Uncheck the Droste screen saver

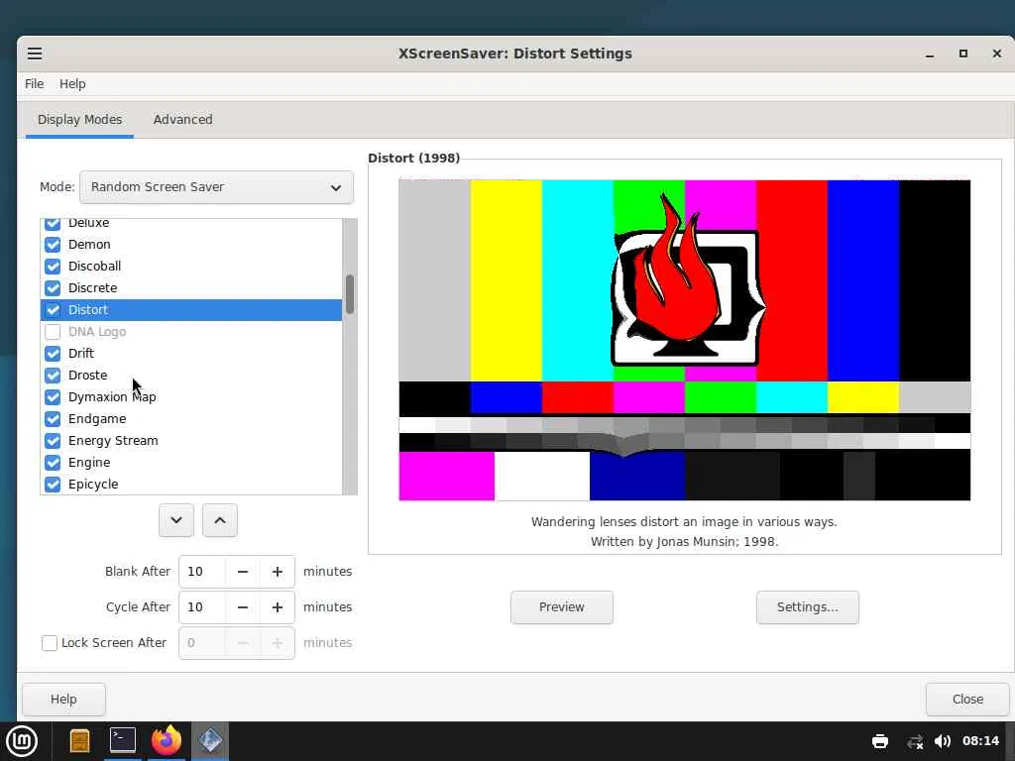tap(53, 376)
